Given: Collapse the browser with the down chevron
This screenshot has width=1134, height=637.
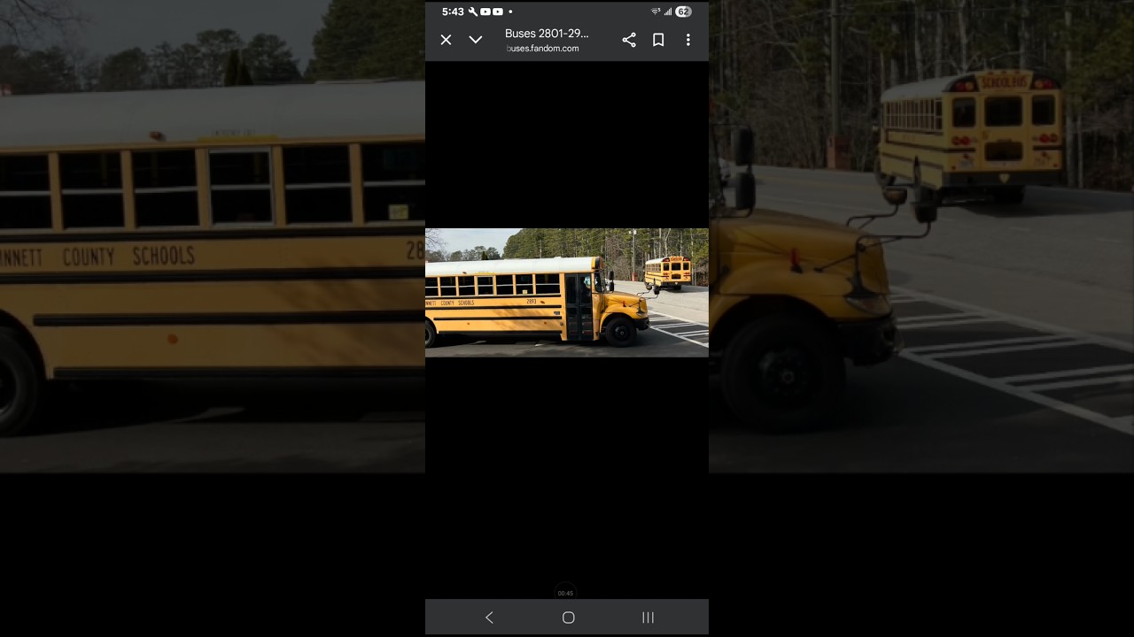Looking at the screenshot, I should coord(476,40).
